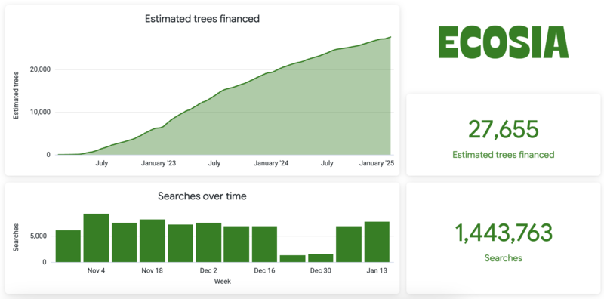This screenshot has height=299, width=604.
Task: Click the 'Week' x-axis title
Action: click(x=223, y=282)
